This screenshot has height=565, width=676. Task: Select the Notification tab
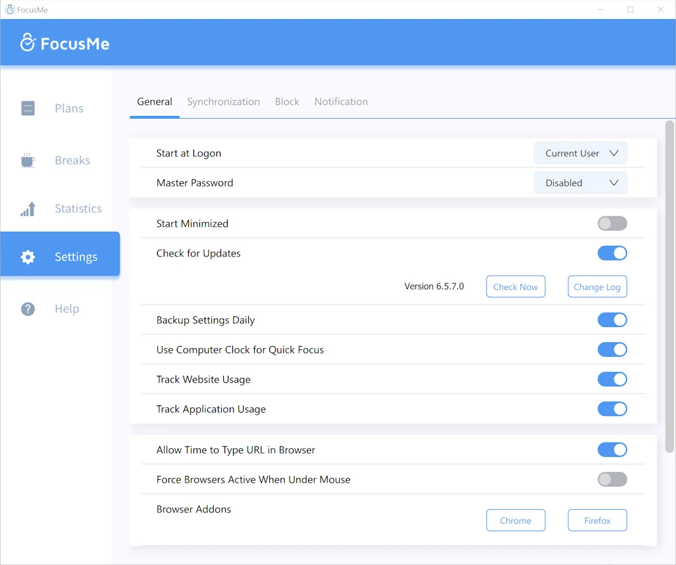pos(341,102)
